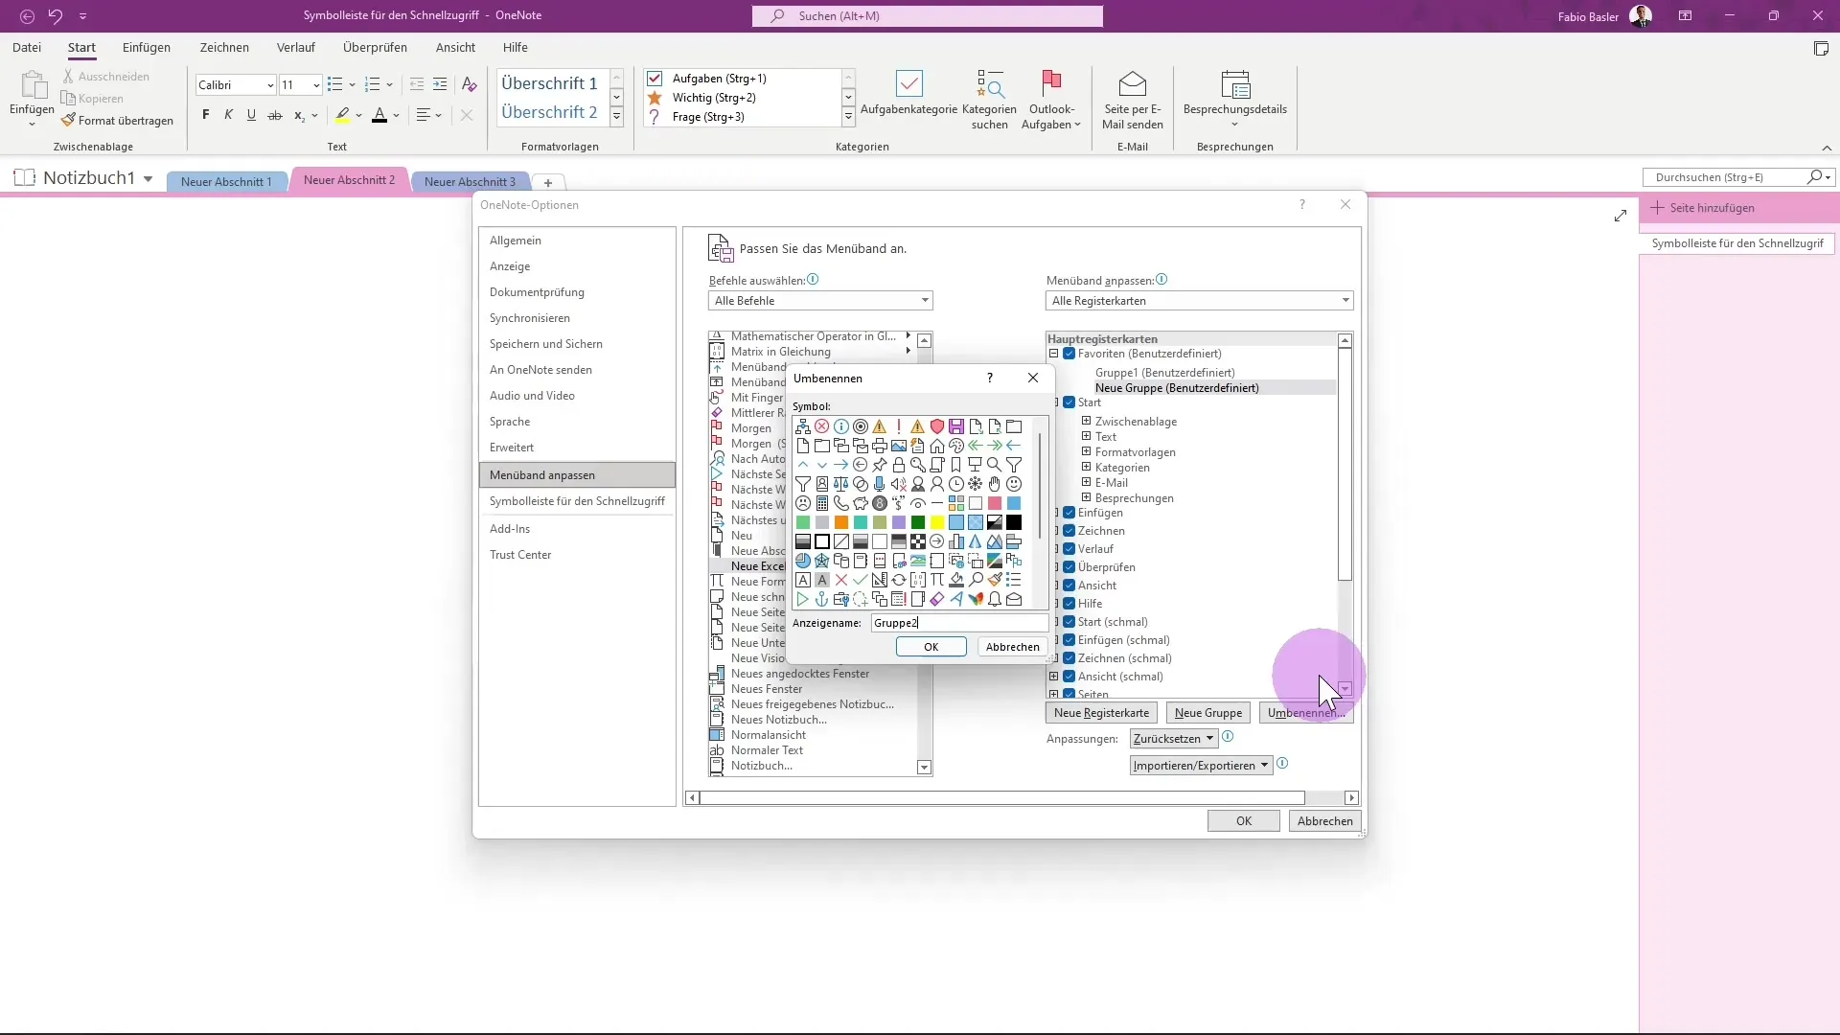Image resolution: width=1840 pixels, height=1035 pixels.
Task: Select Symbolleiste für den Schnellzugriff menu item
Action: point(579,500)
